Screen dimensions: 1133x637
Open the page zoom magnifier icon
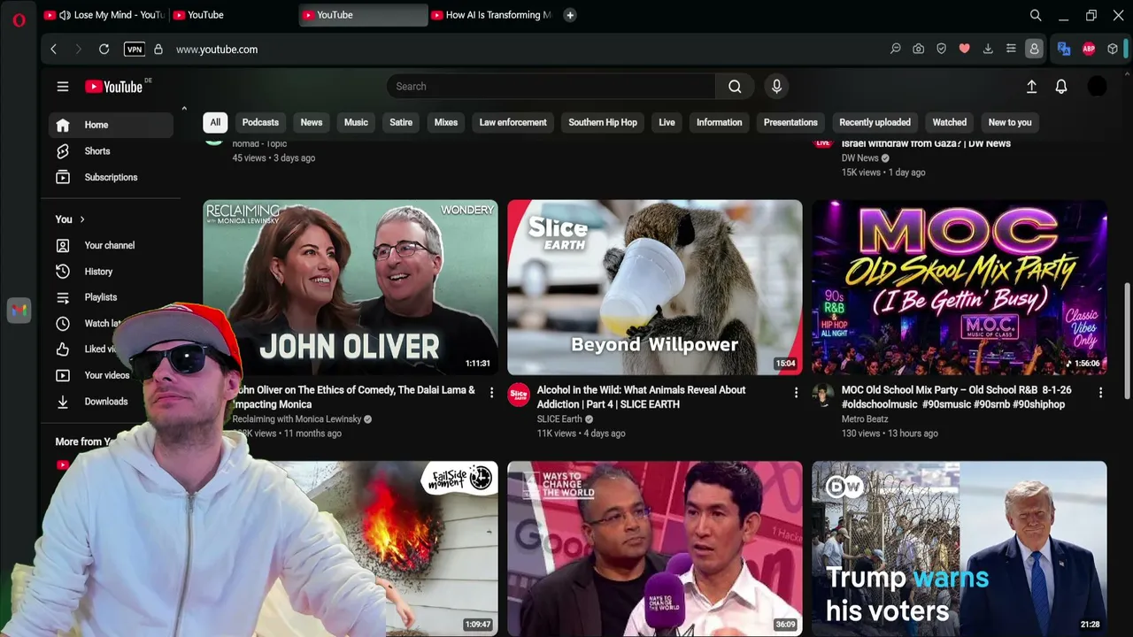click(896, 50)
